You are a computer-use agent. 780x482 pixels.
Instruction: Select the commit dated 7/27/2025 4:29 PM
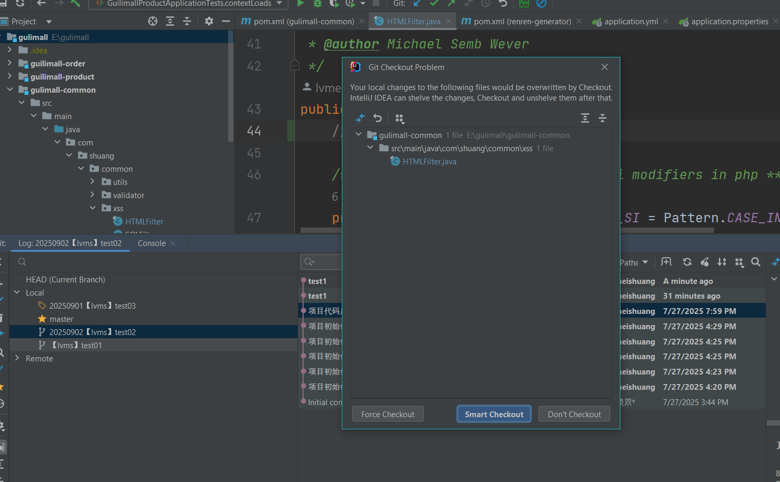pyautogui.click(x=532, y=326)
